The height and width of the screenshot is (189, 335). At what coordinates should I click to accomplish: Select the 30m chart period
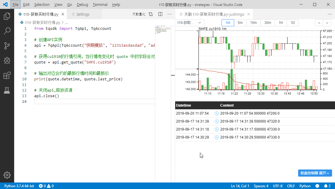pyautogui.click(x=267, y=23)
